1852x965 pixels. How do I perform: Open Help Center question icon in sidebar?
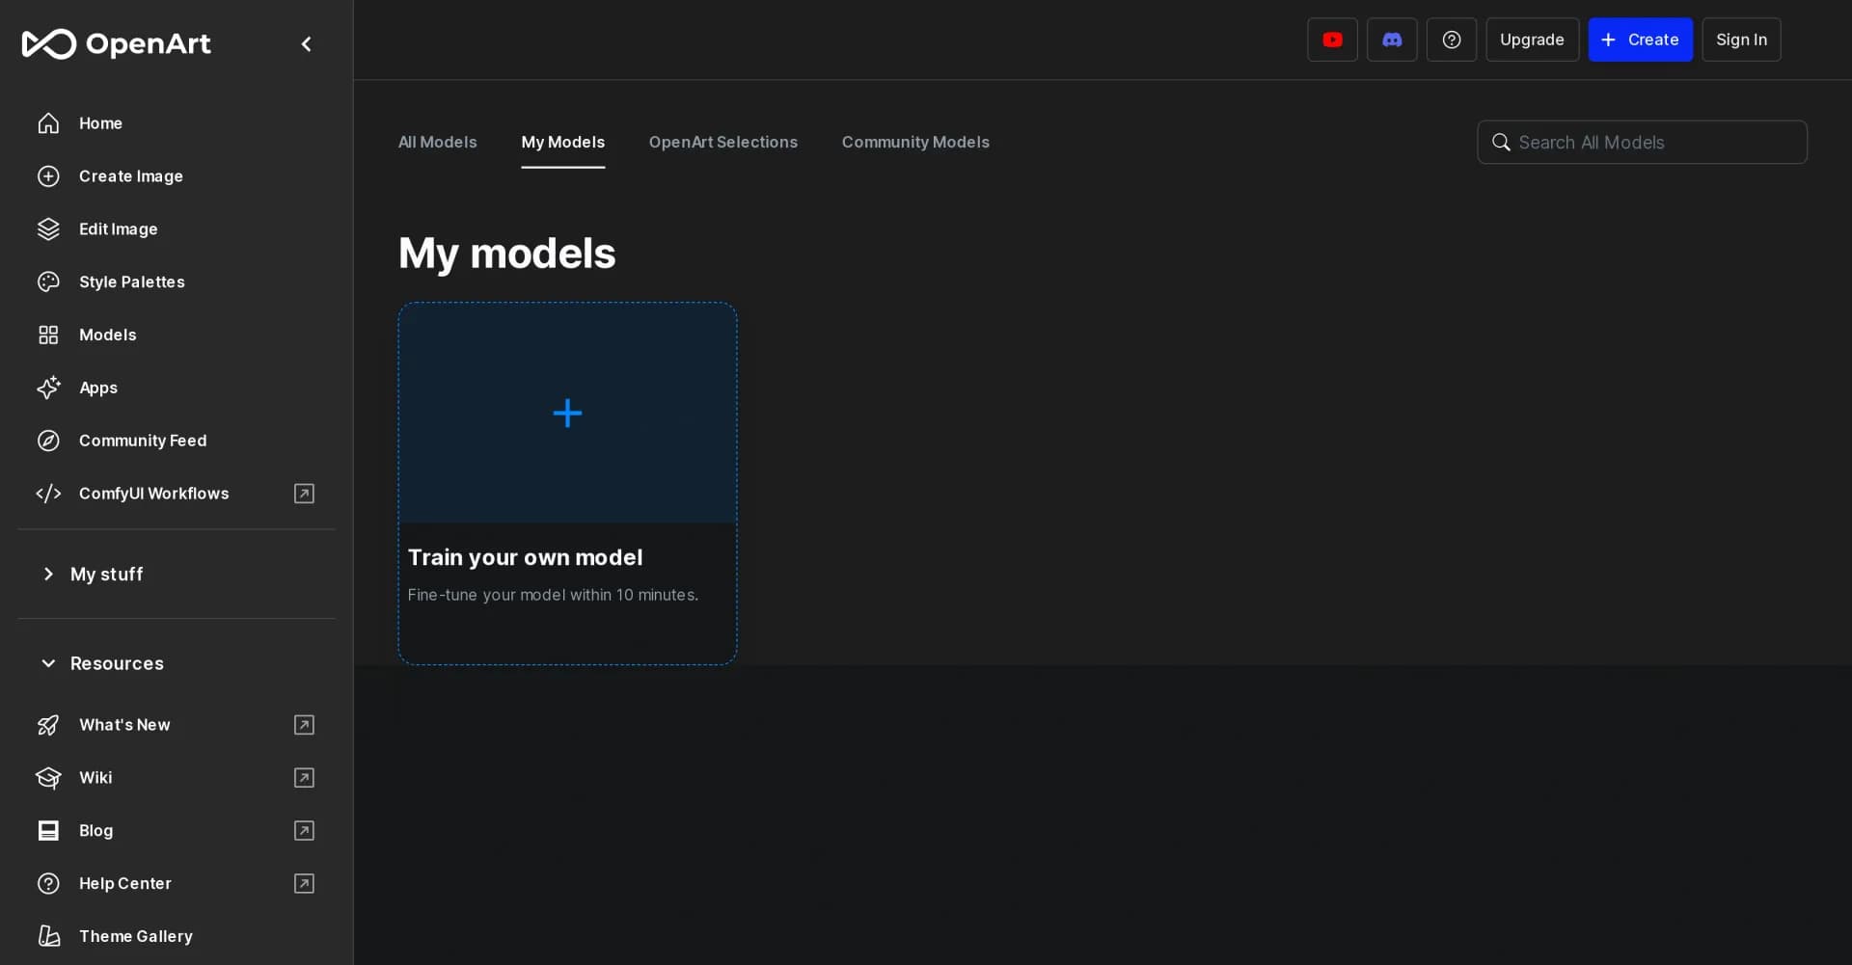tap(48, 883)
